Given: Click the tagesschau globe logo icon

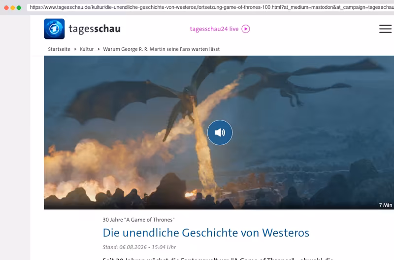Looking at the screenshot, I should pyautogui.click(x=54, y=29).
